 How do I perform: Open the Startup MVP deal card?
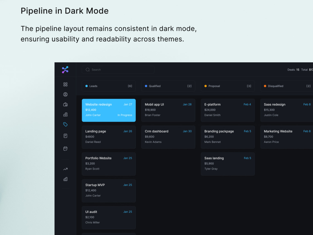click(109, 191)
